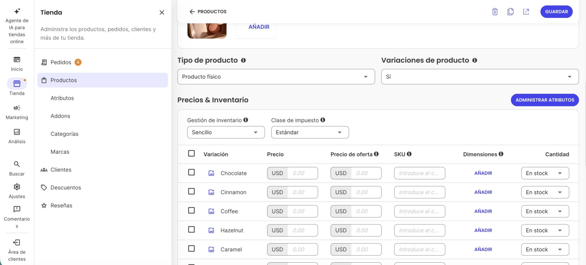Viewport: 586px width, 265px height.
Task: Show info about Tipo de producto
Action: click(x=244, y=60)
